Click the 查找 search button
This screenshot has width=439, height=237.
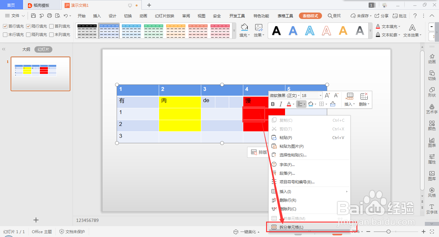click(x=334, y=16)
